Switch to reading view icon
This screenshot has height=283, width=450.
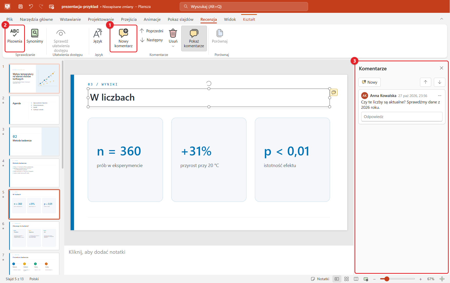pos(356,279)
